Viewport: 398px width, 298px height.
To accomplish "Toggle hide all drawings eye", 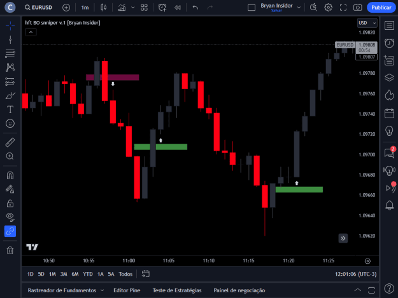I will tap(10, 217).
